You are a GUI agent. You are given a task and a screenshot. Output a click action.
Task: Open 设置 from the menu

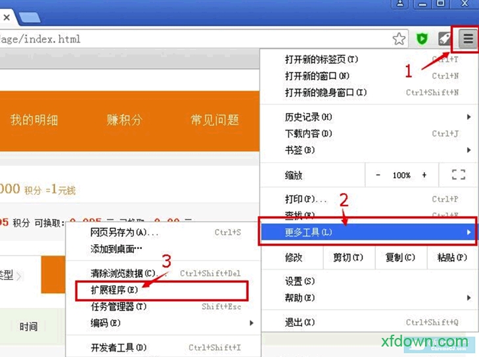point(369,281)
